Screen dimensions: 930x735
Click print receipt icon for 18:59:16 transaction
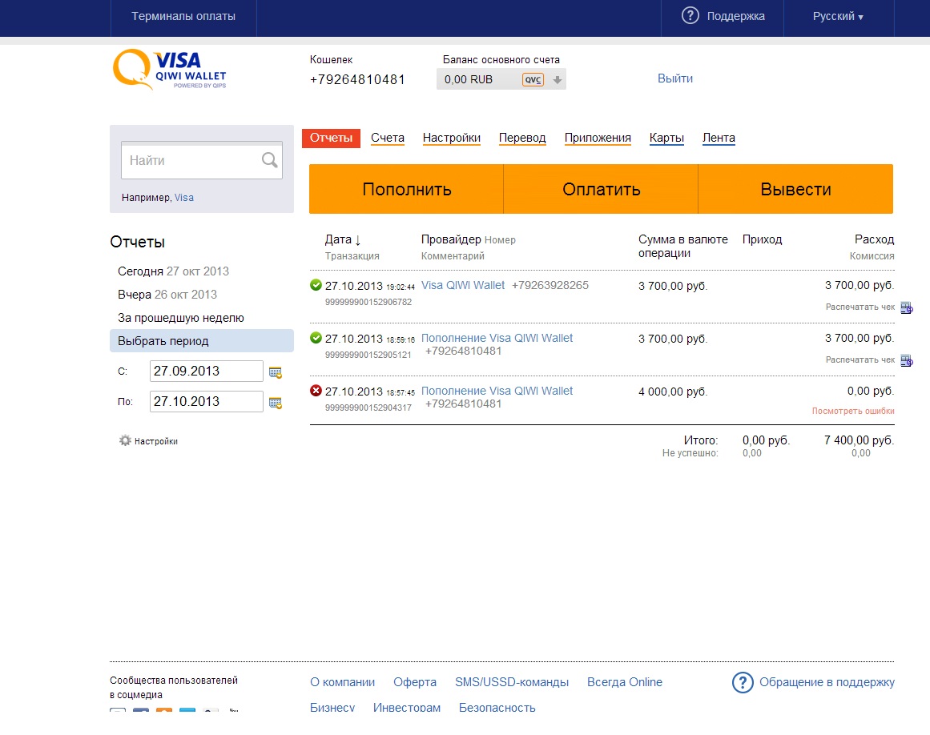tap(906, 360)
